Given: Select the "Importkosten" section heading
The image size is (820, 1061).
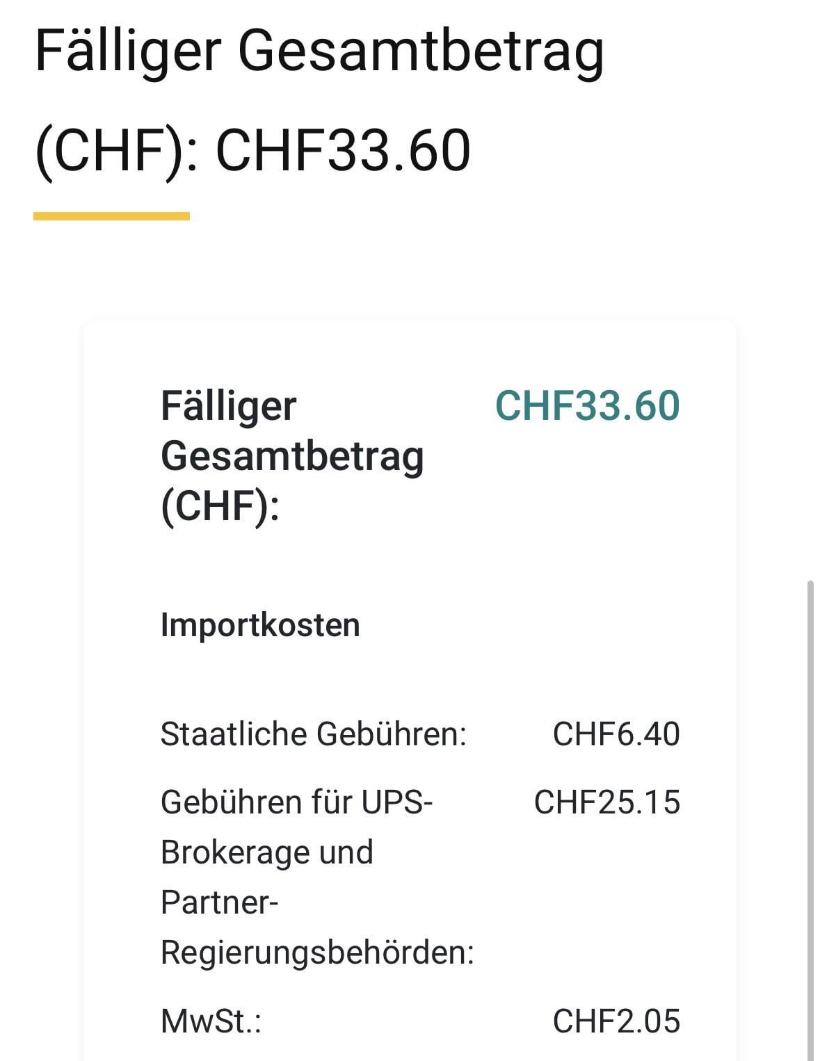Looking at the screenshot, I should (260, 625).
